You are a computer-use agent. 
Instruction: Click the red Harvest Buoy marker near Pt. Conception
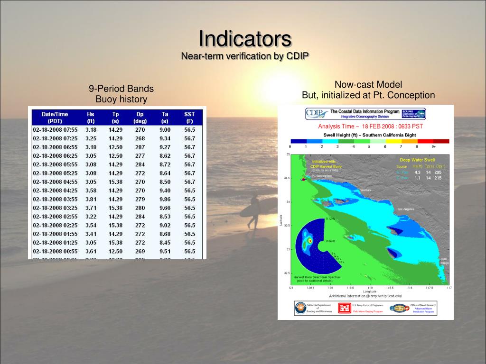coord(303,179)
